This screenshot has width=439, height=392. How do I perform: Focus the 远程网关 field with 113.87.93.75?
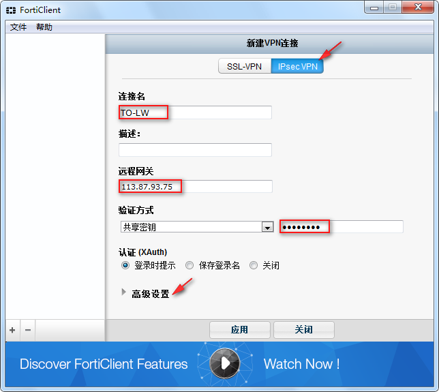(195, 187)
